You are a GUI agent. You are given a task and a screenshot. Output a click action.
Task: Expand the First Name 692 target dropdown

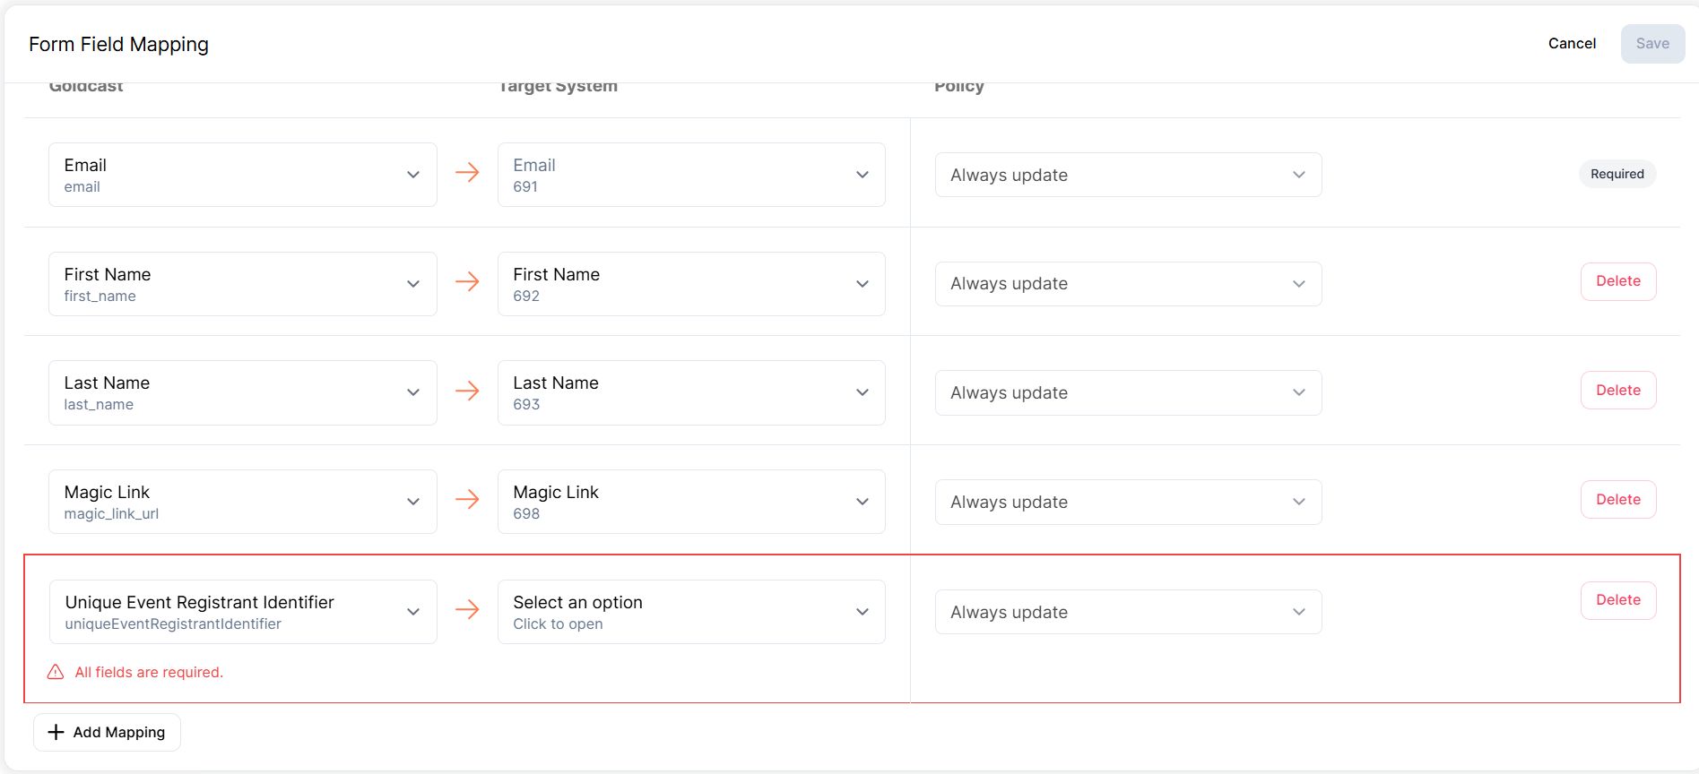click(x=691, y=284)
